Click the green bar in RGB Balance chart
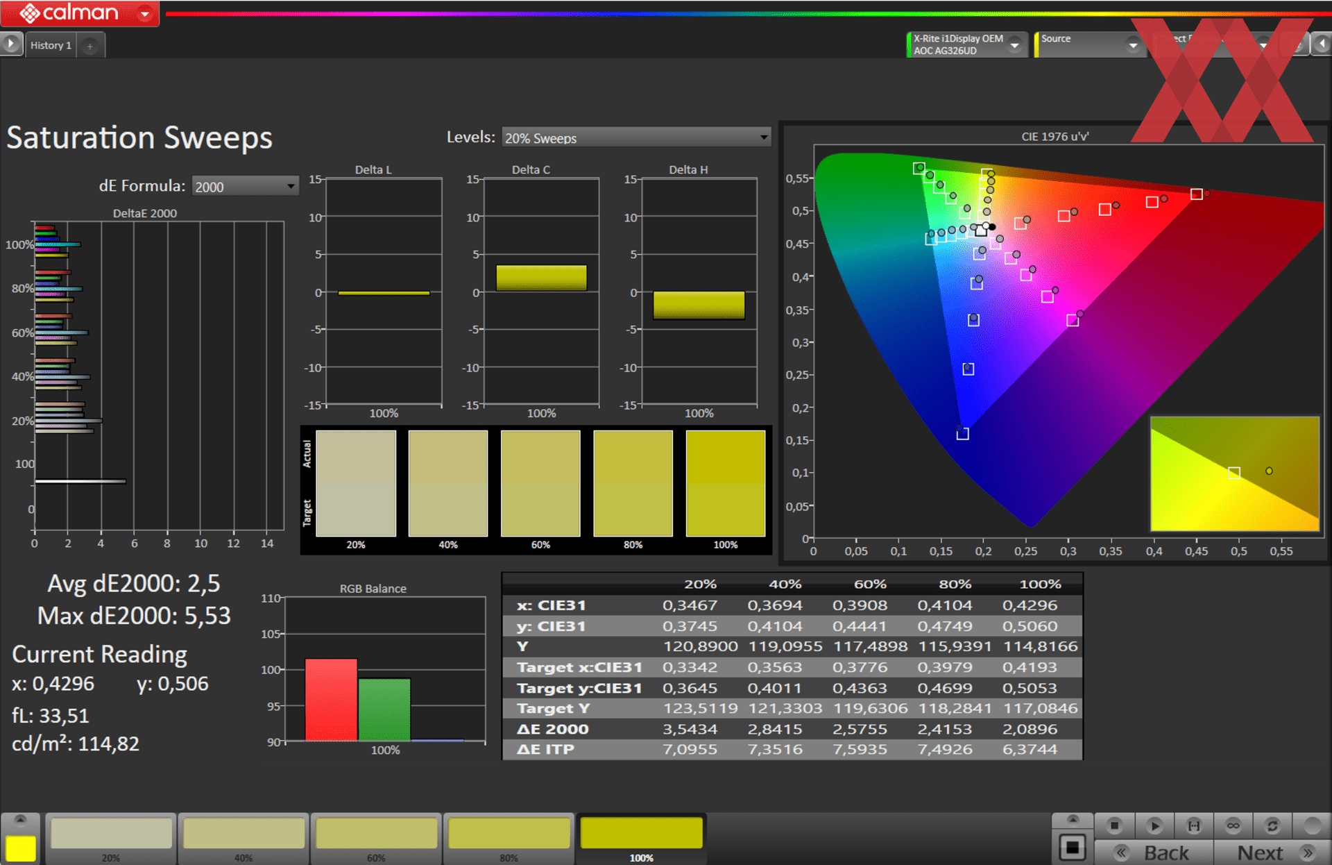This screenshot has width=1332, height=865. click(384, 709)
